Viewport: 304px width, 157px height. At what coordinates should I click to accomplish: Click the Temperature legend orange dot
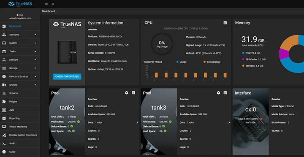click(204, 62)
